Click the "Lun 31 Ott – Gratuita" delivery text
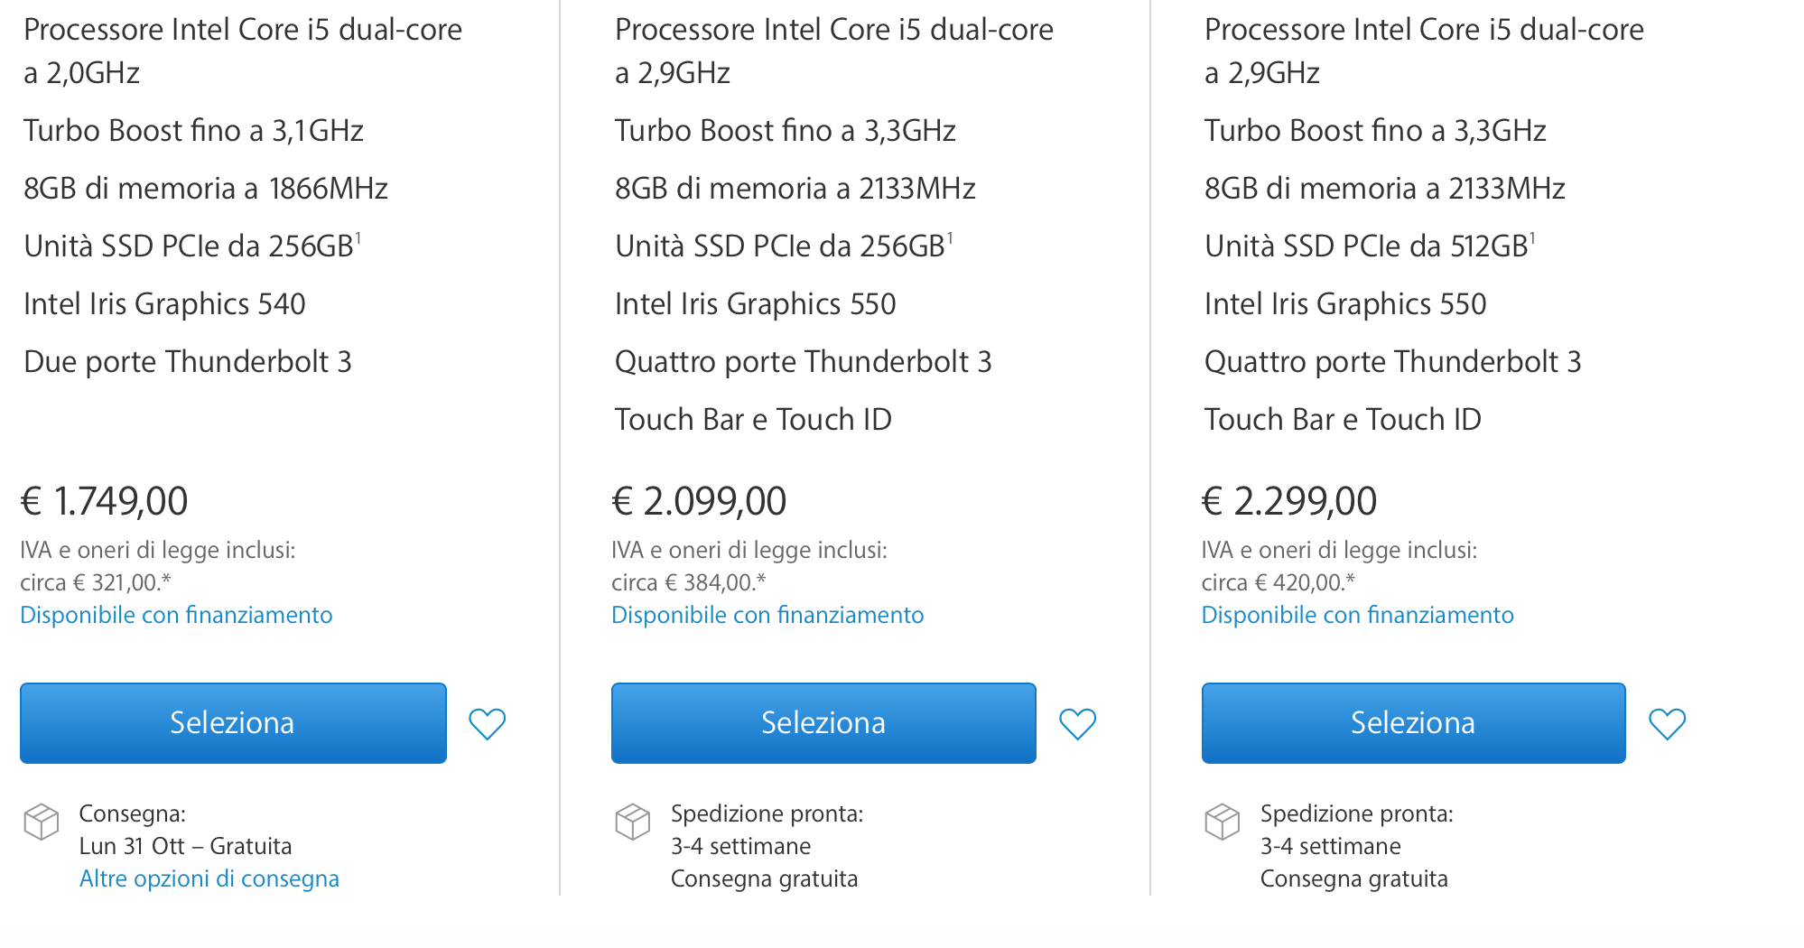The width and height of the screenshot is (1804, 948). (x=185, y=846)
